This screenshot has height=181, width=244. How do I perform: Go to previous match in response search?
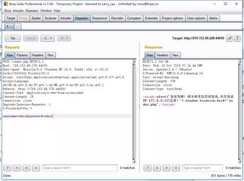click(x=157, y=168)
